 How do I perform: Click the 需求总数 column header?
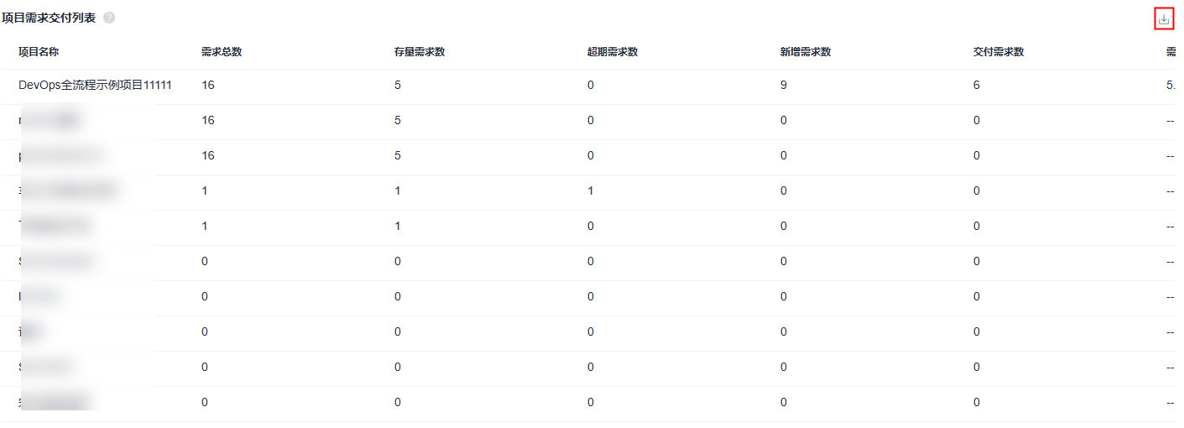[222, 52]
